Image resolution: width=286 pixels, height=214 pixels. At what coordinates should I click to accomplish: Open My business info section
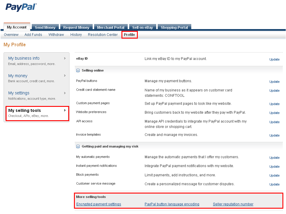coord(24,58)
